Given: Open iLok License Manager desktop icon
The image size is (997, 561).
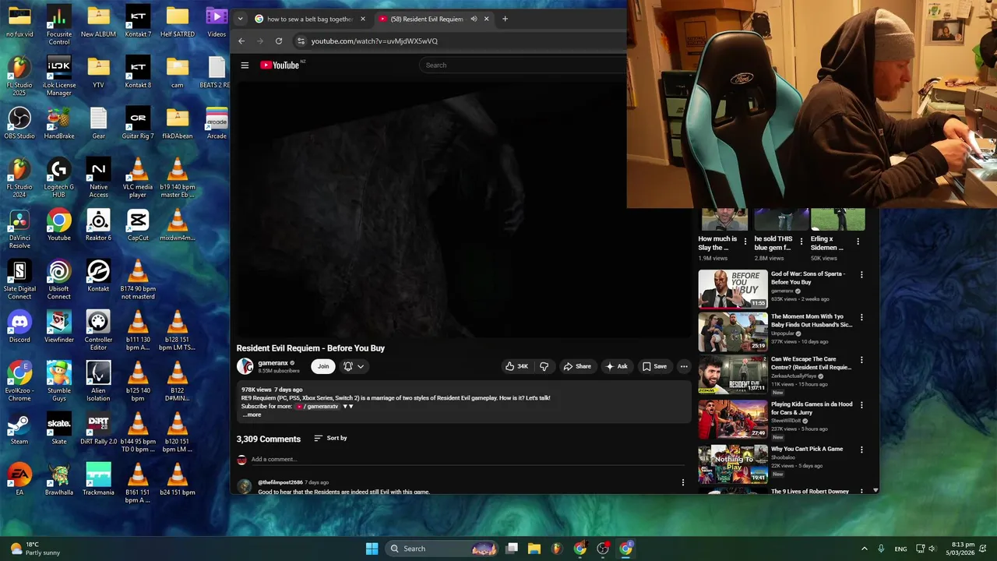Looking at the screenshot, I should click(x=59, y=76).
